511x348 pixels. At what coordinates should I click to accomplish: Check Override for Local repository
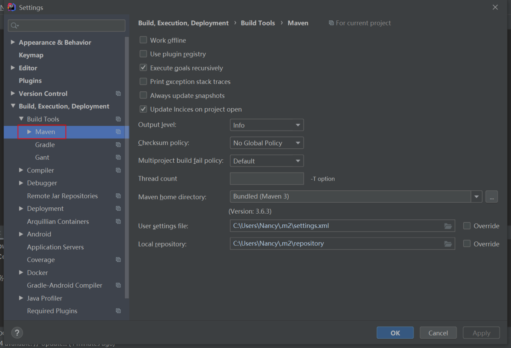pyautogui.click(x=467, y=244)
